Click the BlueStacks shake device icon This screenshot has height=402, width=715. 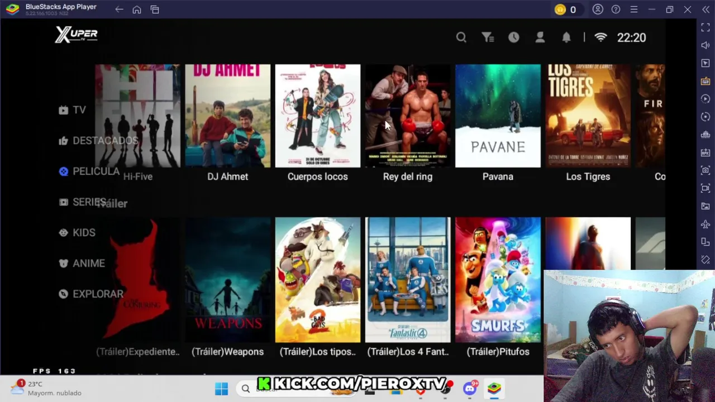coord(706,260)
